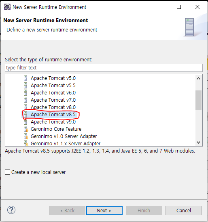208x222 pixels.
Task: Click server icon beside Apache Tomcat v6.0
Action: 25,93
